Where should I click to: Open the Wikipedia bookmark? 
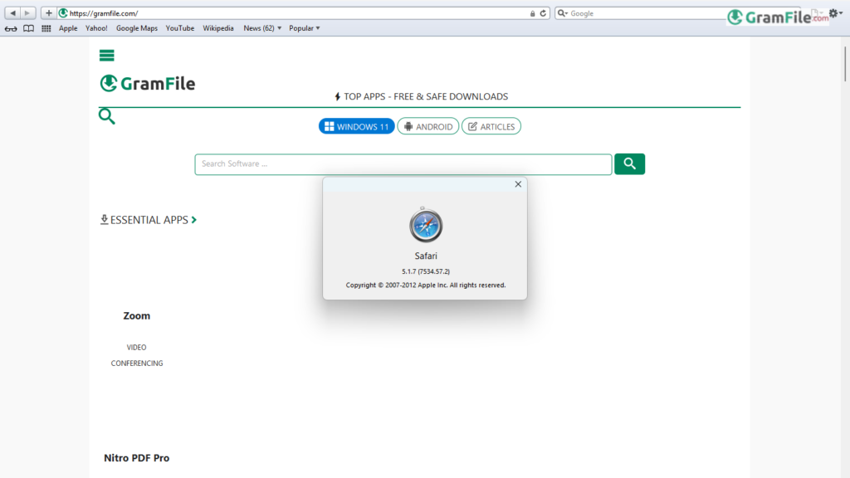[x=218, y=28]
